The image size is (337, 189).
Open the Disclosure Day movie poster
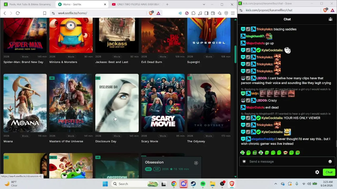click(117, 103)
